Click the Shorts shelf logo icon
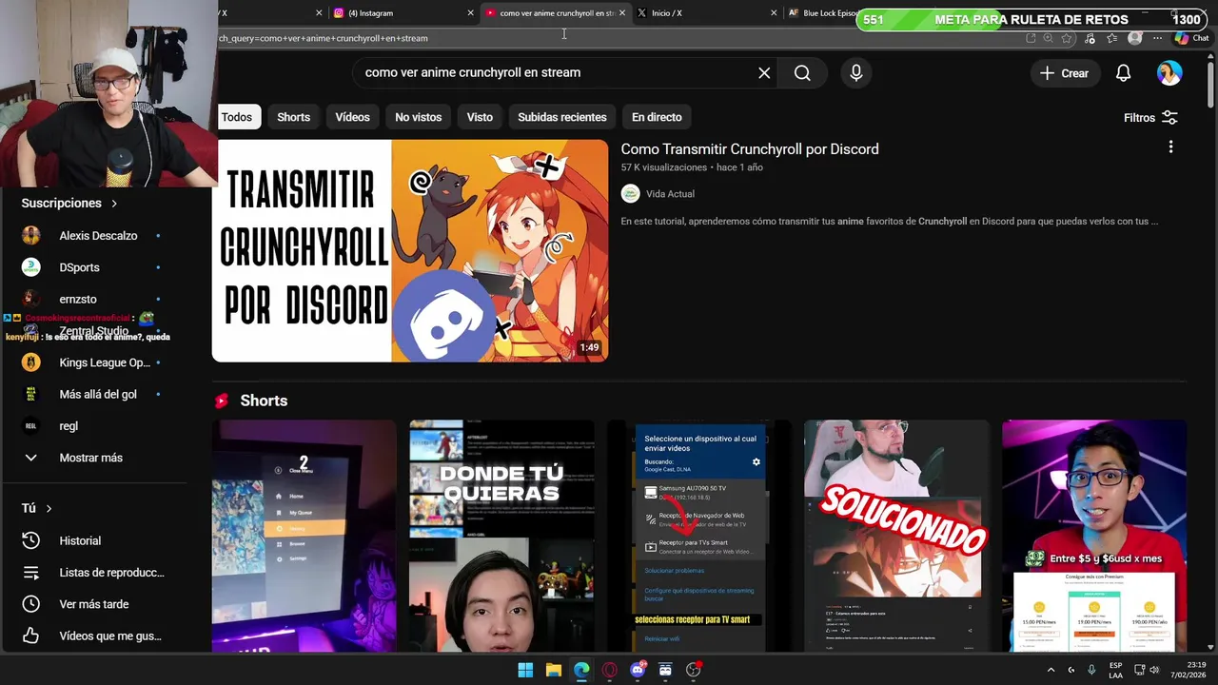The height and width of the screenshot is (685, 1218). [222, 401]
